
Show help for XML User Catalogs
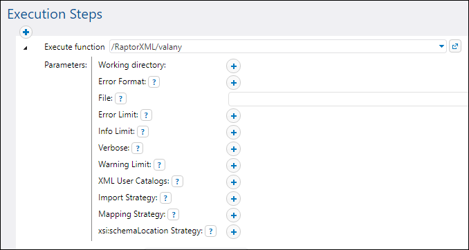177,182
